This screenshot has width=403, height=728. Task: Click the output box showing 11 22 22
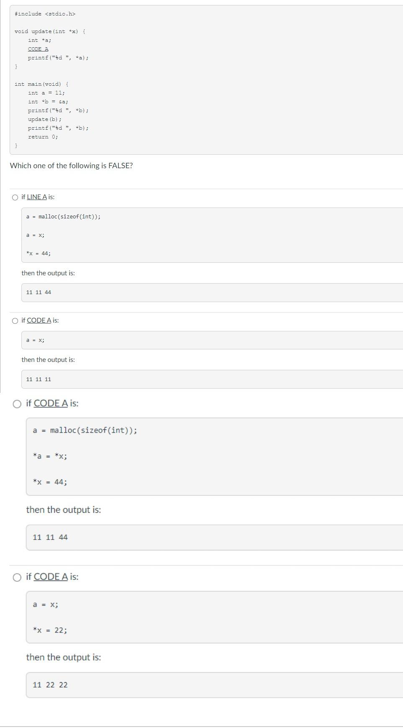[x=49, y=684]
